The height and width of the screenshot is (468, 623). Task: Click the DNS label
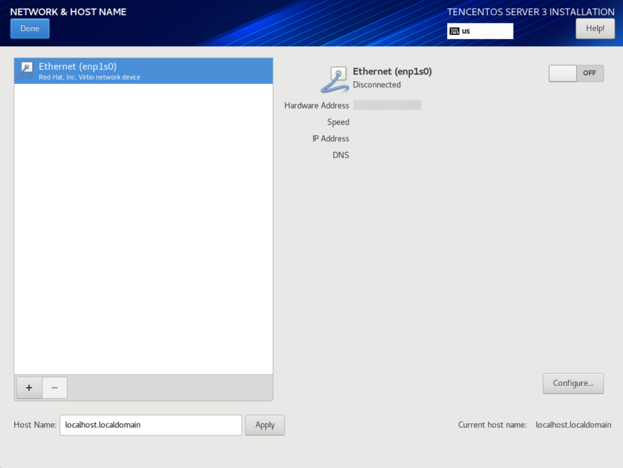340,155
